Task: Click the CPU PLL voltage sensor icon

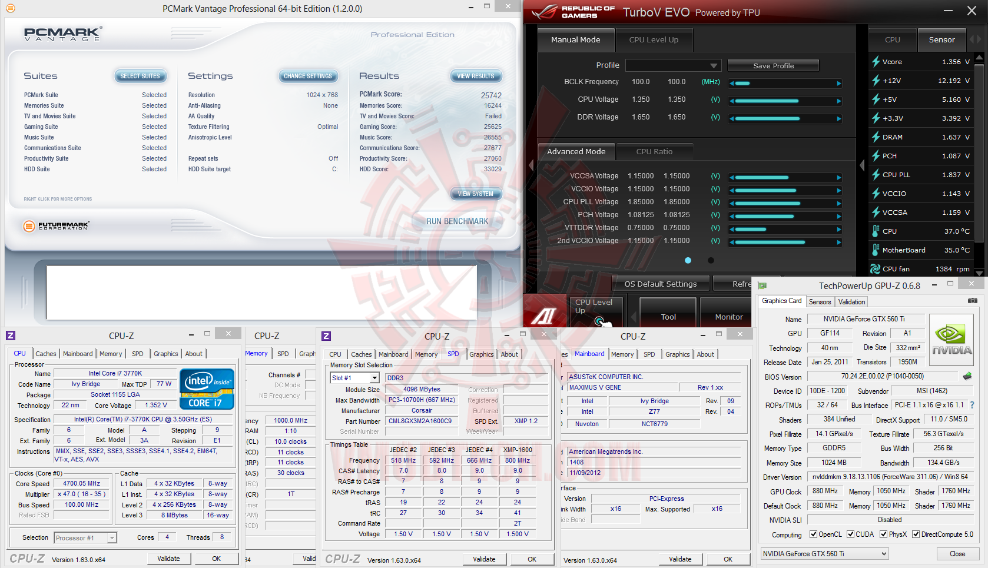Action: click(876, 175)
